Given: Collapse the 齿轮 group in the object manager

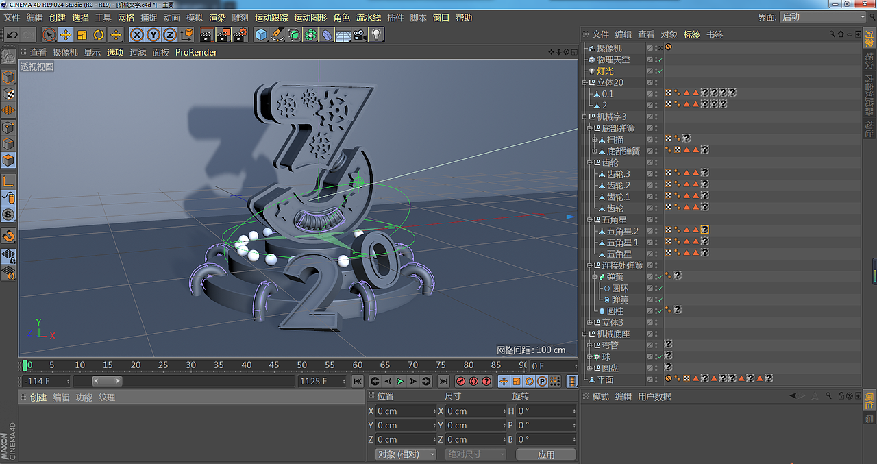Looking at the screenshot, I should click(589, 162).
